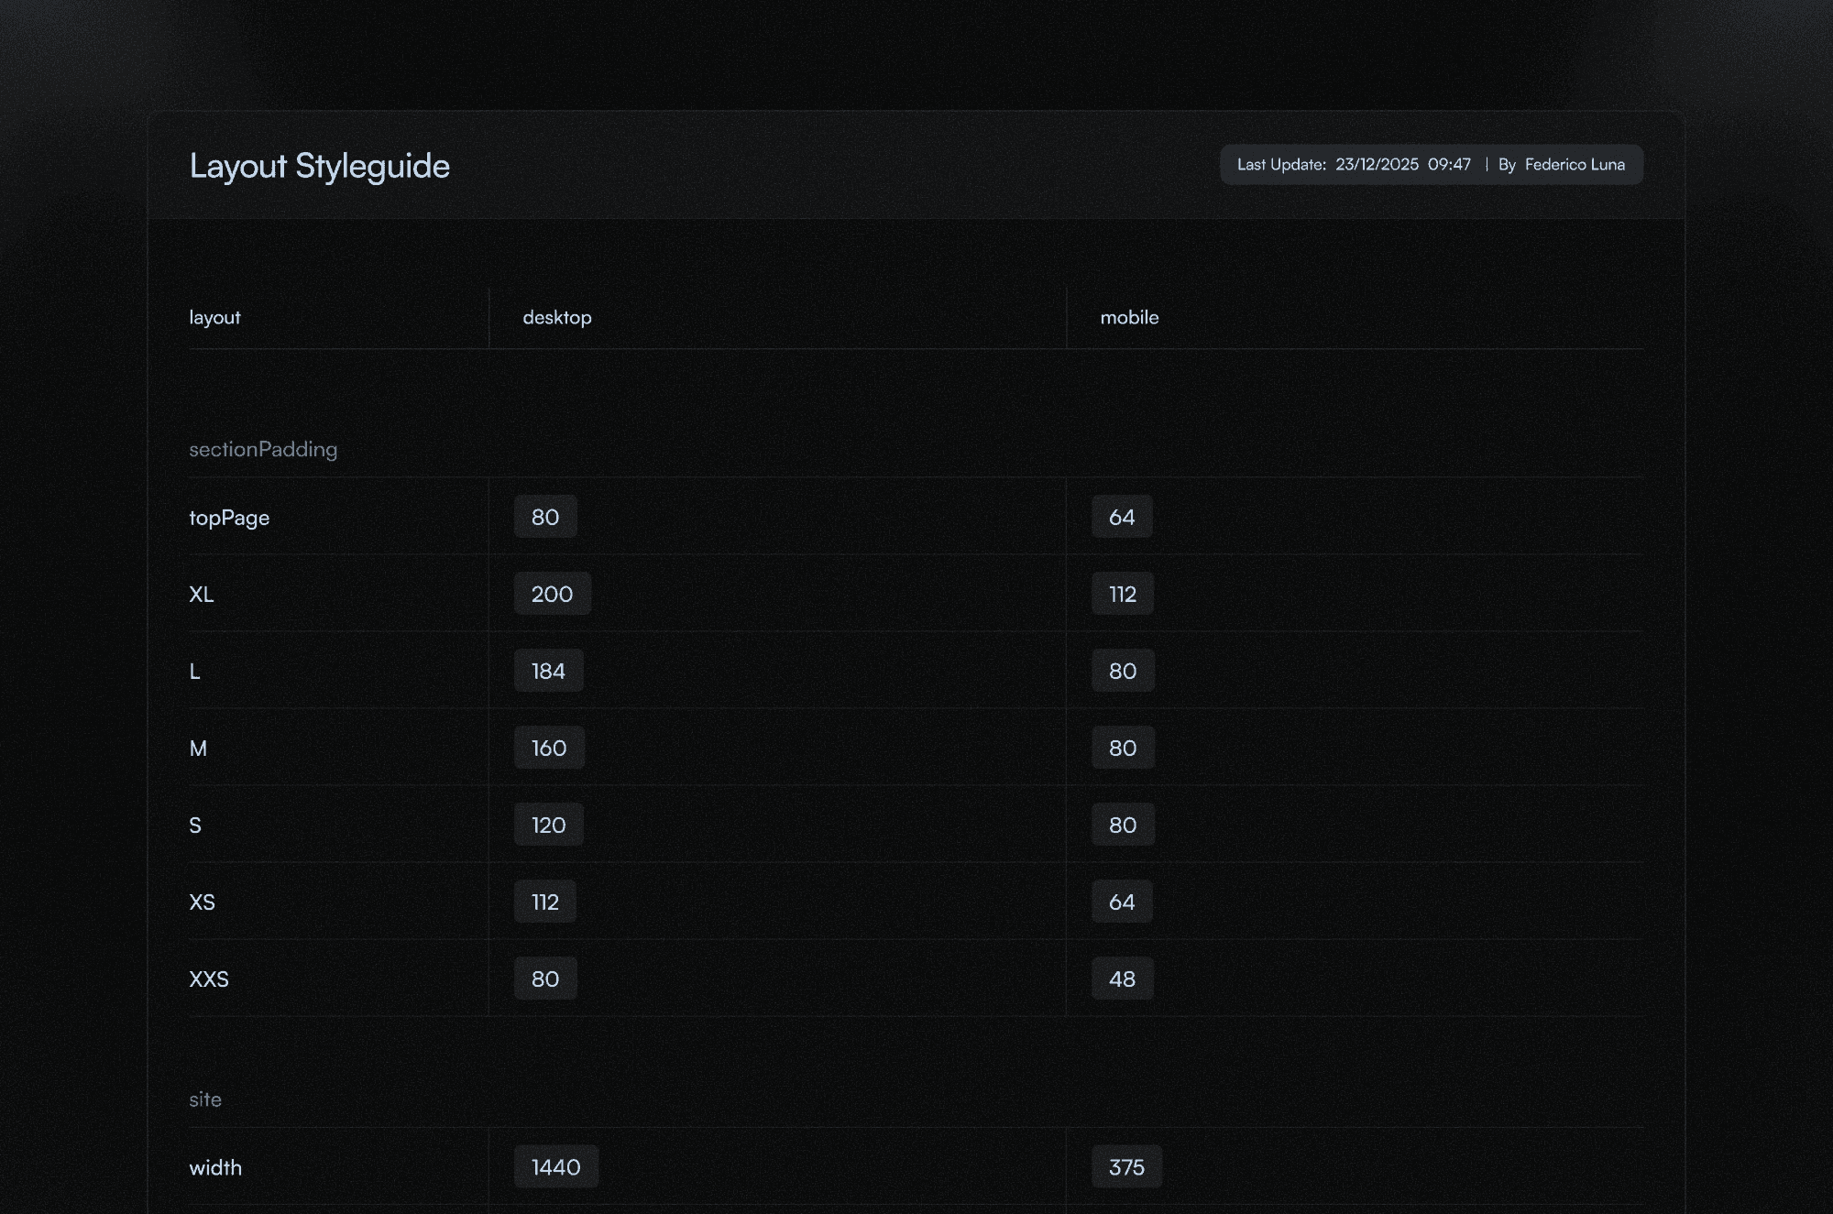1833x1214 pixels.
Task: Click the 48 mobile value for XXS
Action: pos(1120,979)
